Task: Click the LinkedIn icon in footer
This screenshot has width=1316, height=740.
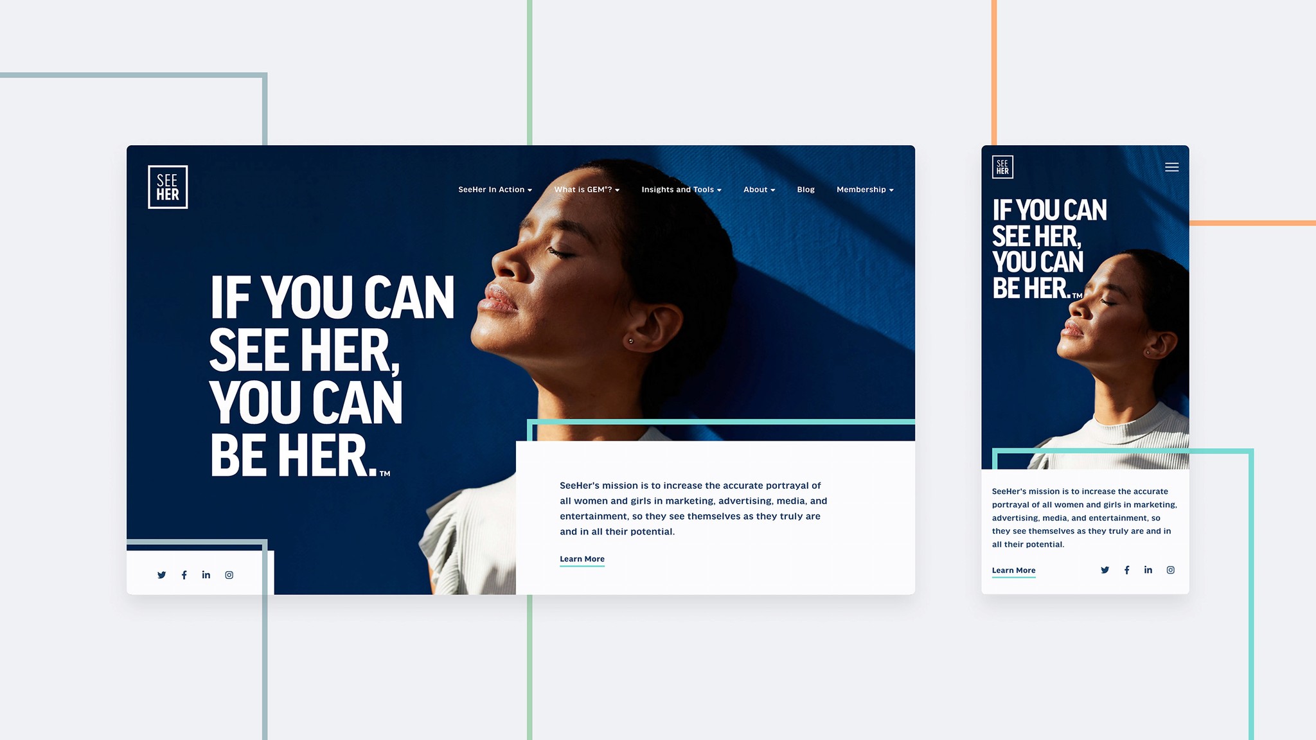Action: (206, 575)
